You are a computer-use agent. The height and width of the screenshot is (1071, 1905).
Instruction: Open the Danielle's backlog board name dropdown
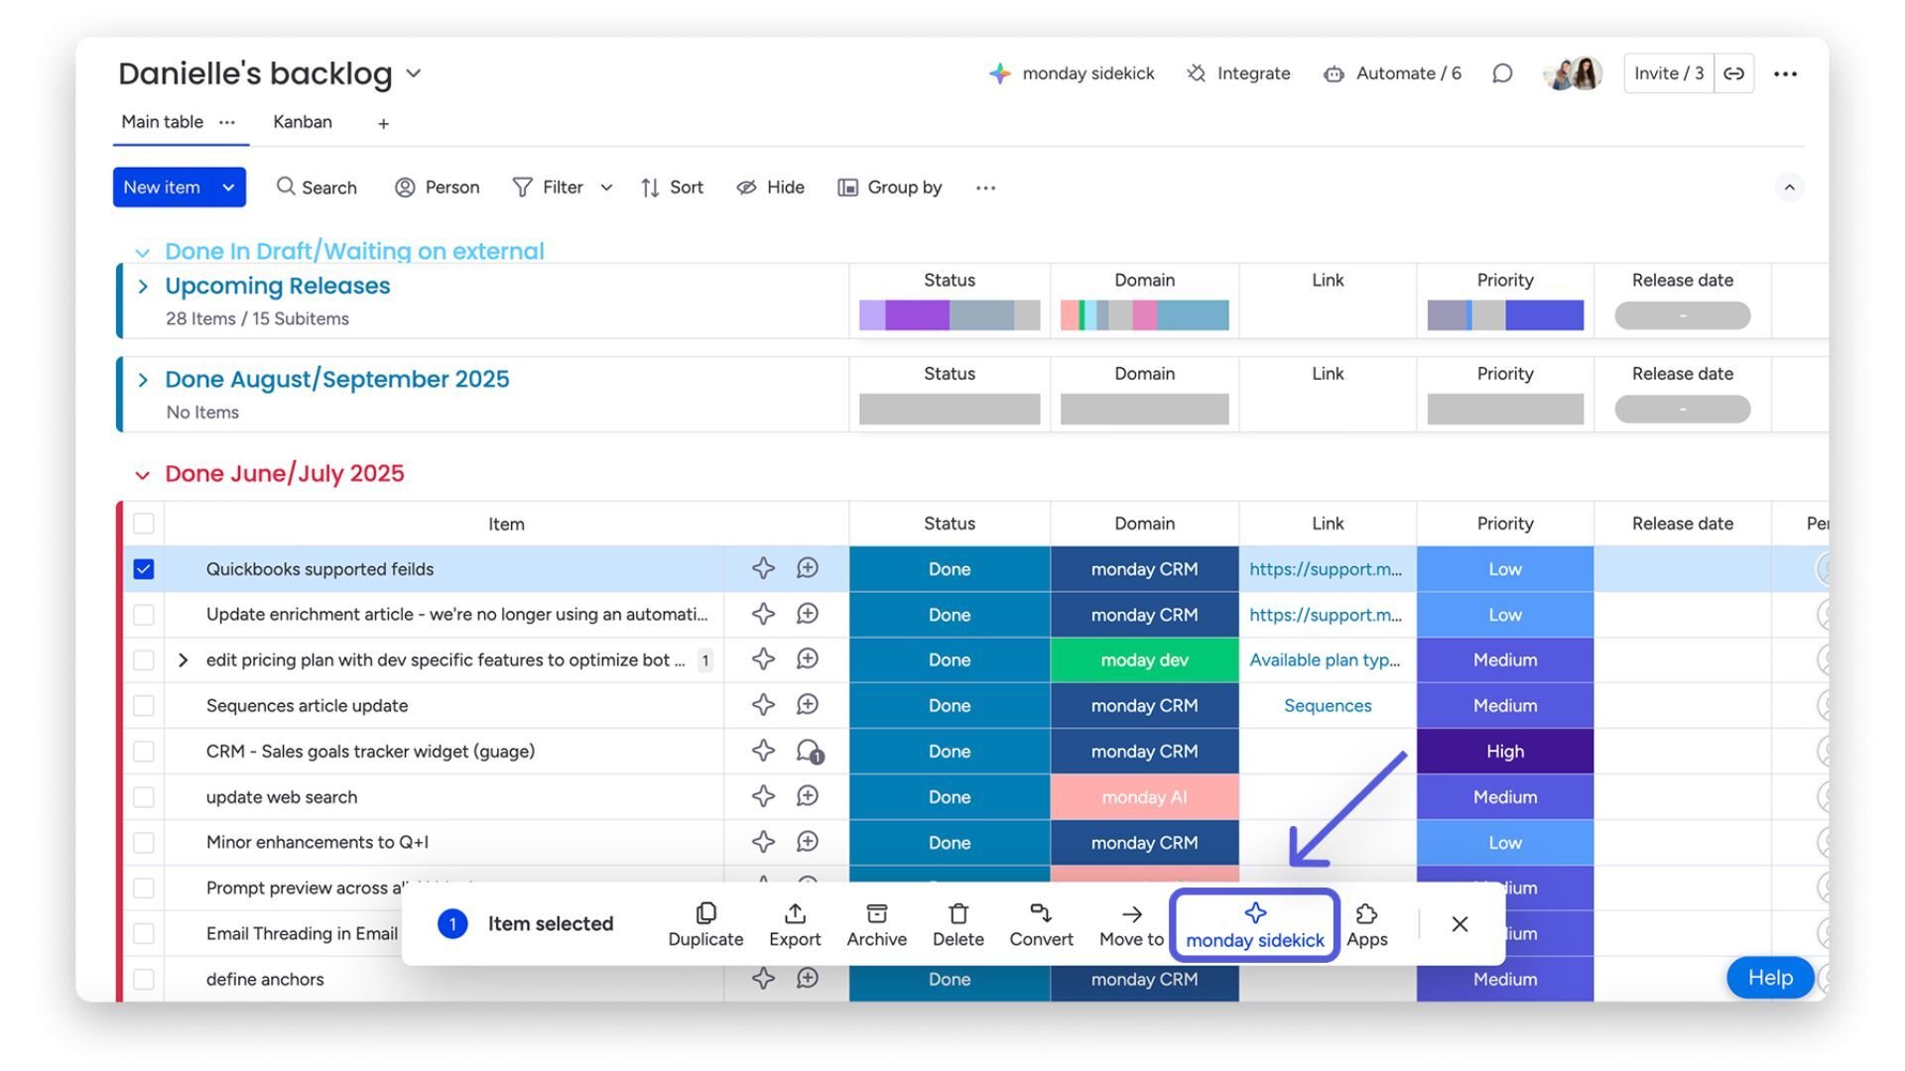[414, 73]
